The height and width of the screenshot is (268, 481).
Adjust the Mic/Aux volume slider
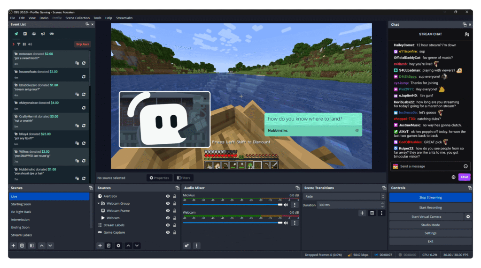click(x=233, y=205)
